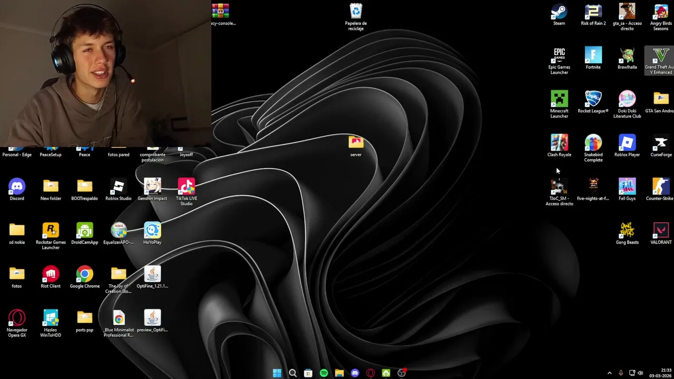Open the Windows Start menu

[277, 373]
